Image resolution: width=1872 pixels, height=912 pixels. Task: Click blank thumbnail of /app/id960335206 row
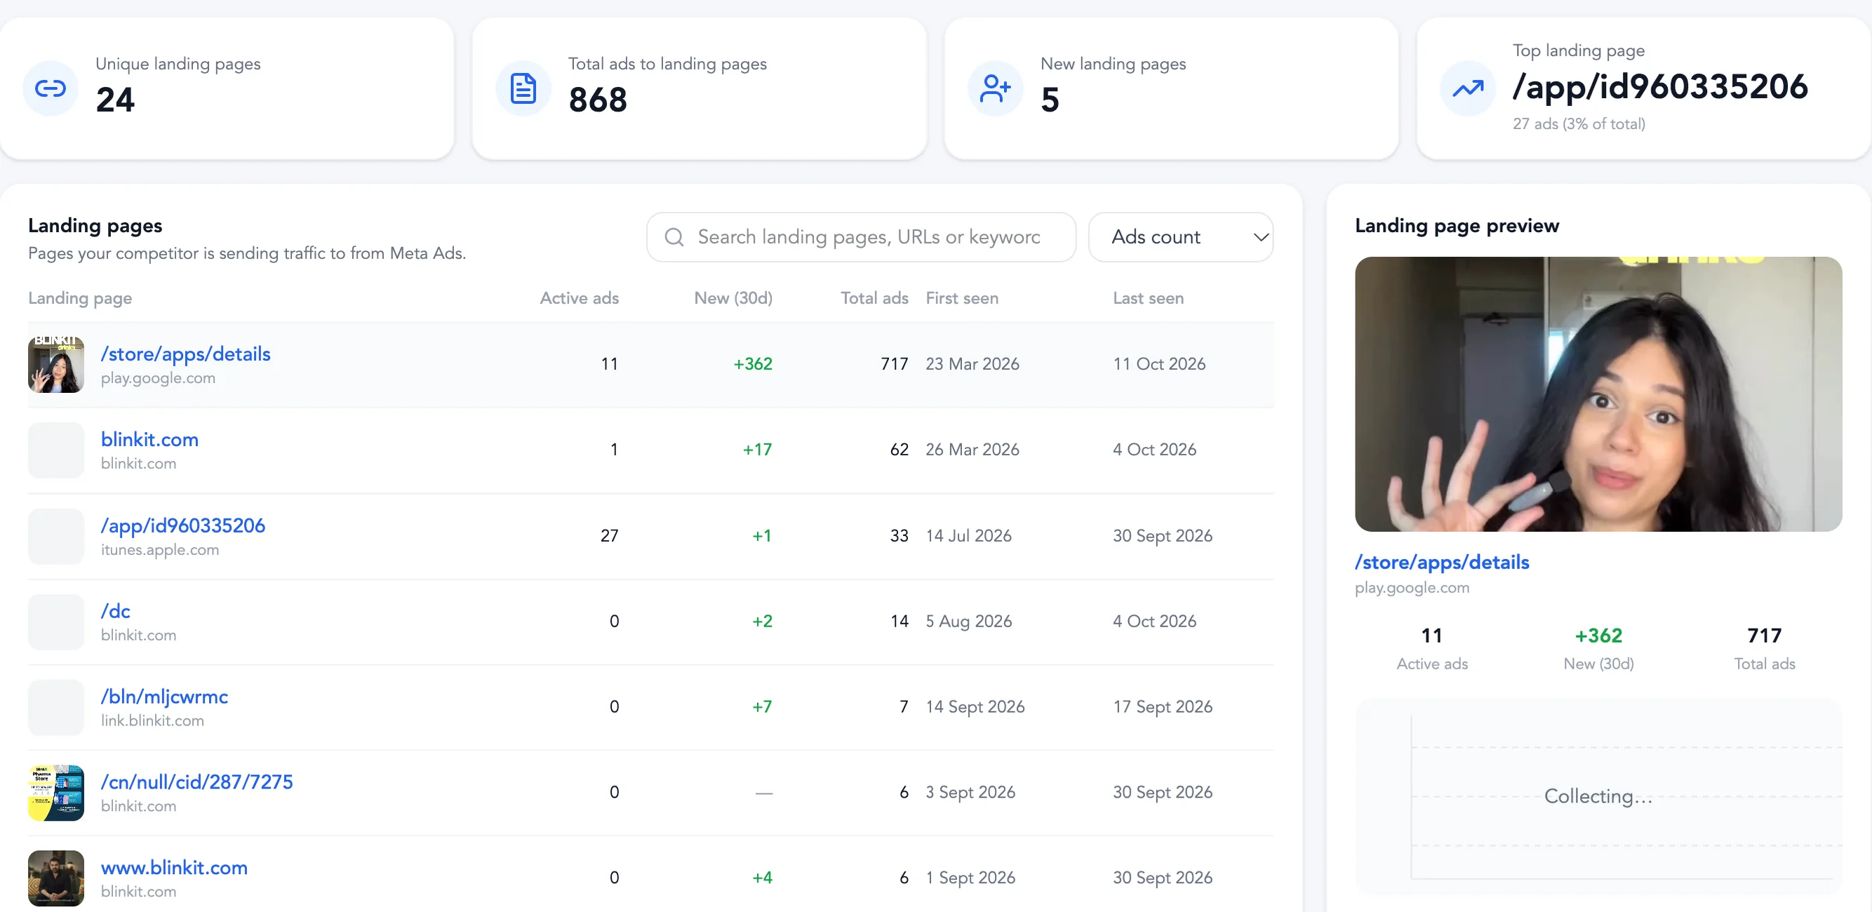click(x=56, y=536)
